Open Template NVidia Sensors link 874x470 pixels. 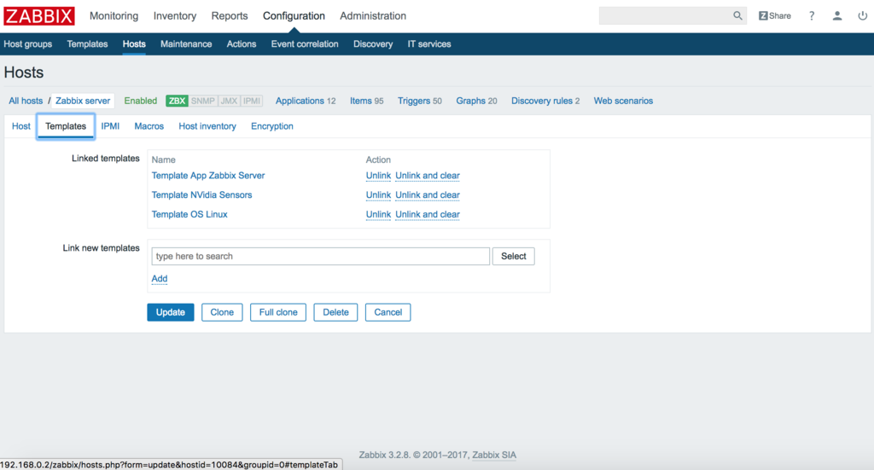click(x=201, y=194)
